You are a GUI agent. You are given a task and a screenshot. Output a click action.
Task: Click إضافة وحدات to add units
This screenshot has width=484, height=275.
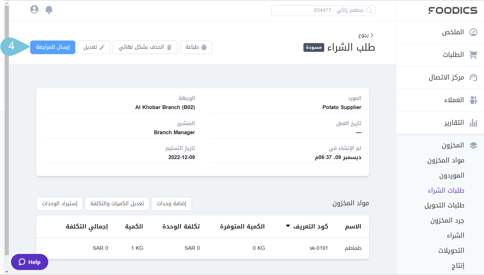tap(171, 203)
